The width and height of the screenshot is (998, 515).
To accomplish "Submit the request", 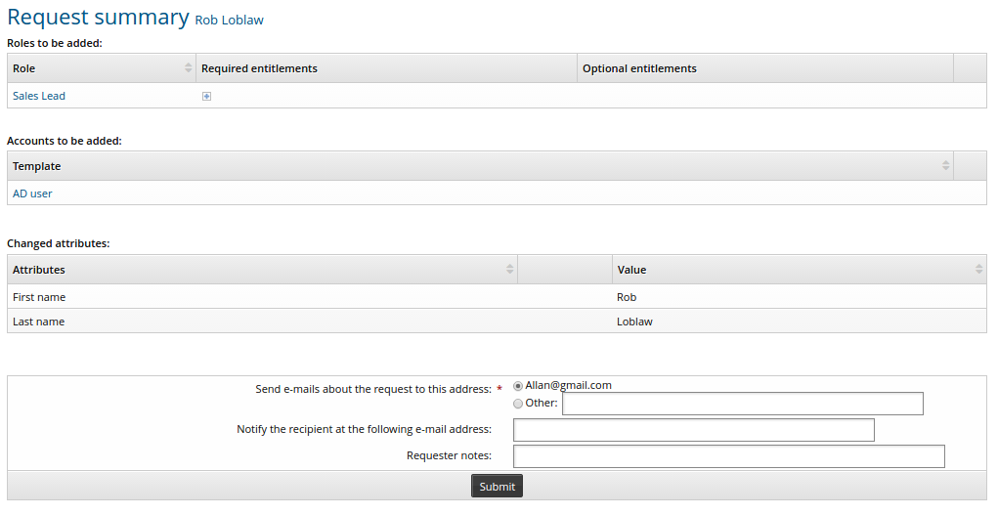I will coord(497,487).
